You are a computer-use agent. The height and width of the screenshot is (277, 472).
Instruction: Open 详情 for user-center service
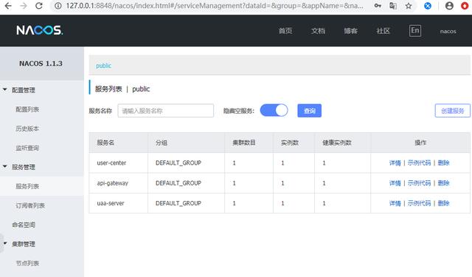(x=395, y=163)
